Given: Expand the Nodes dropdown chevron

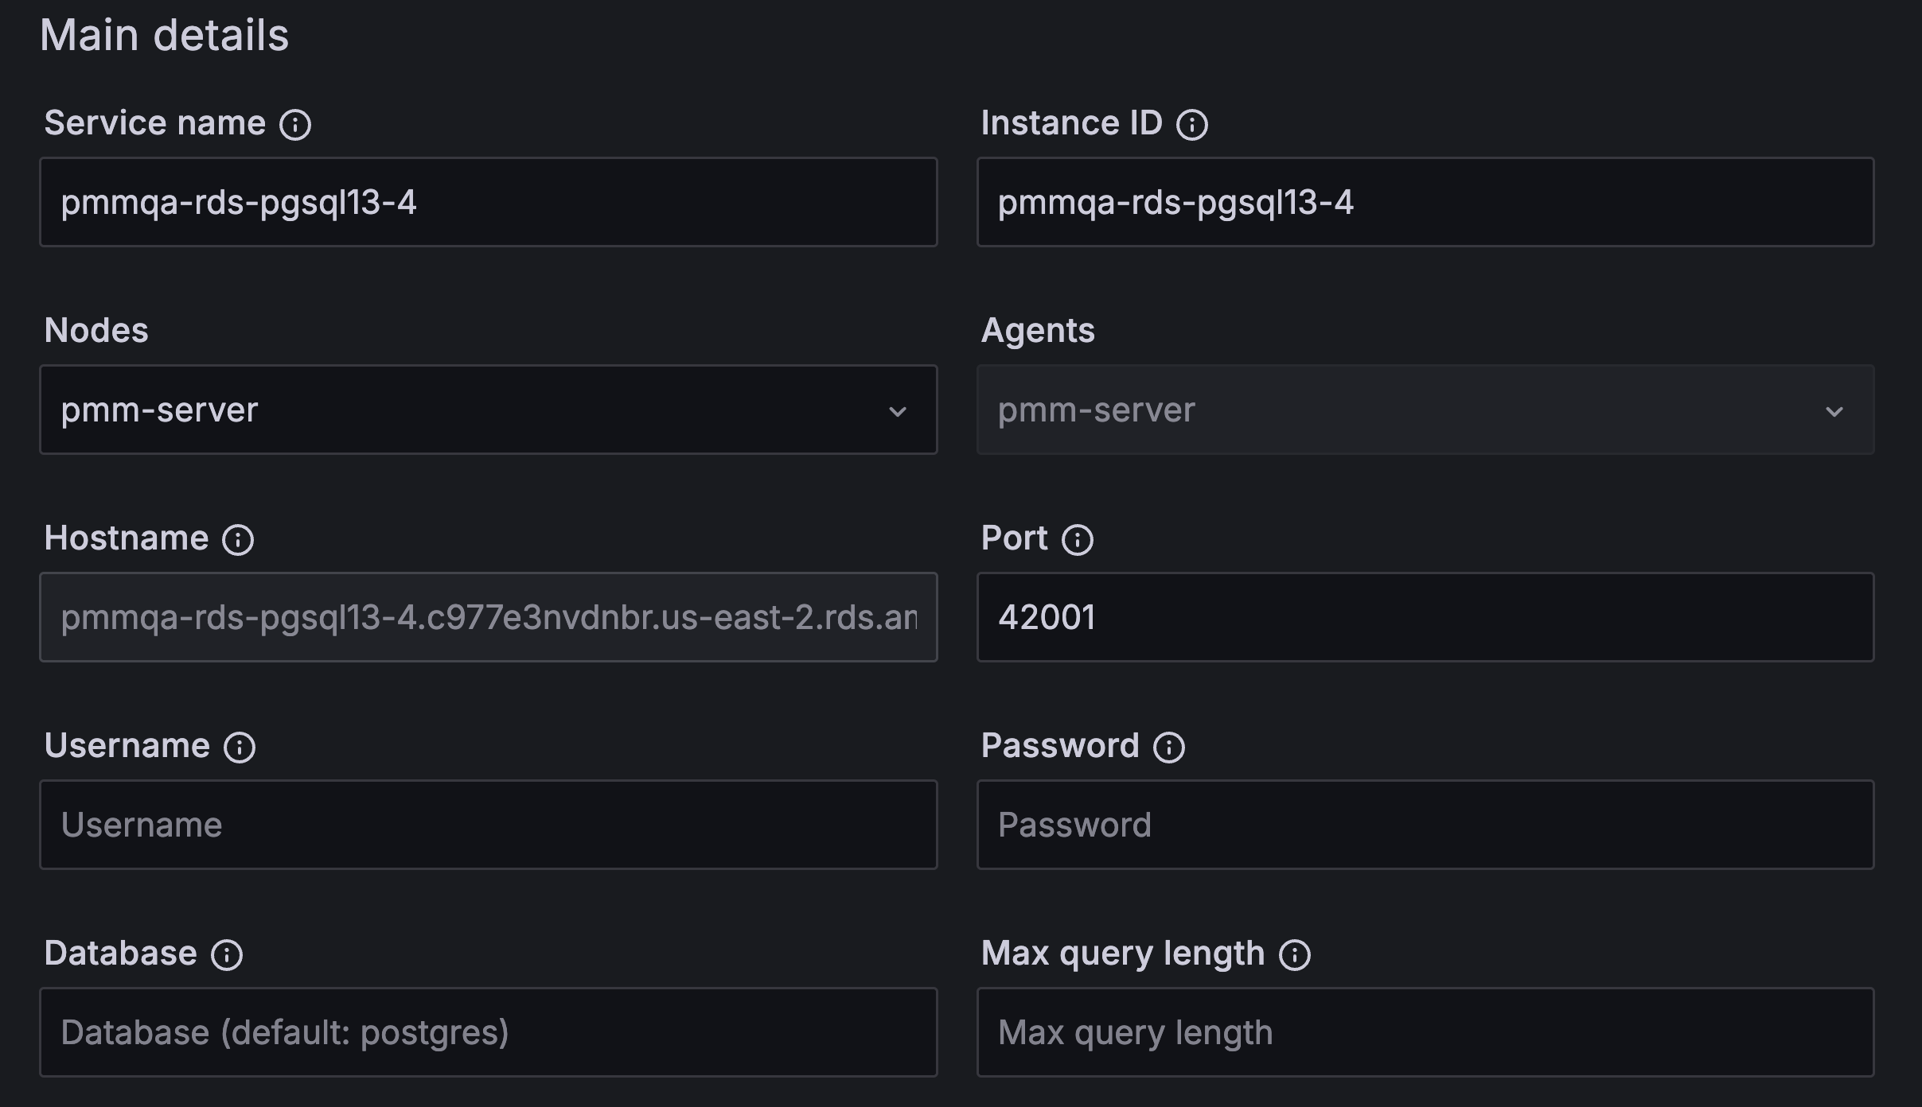Looking at the screenshot, I should pyautogui.click(x=898, y=411).
